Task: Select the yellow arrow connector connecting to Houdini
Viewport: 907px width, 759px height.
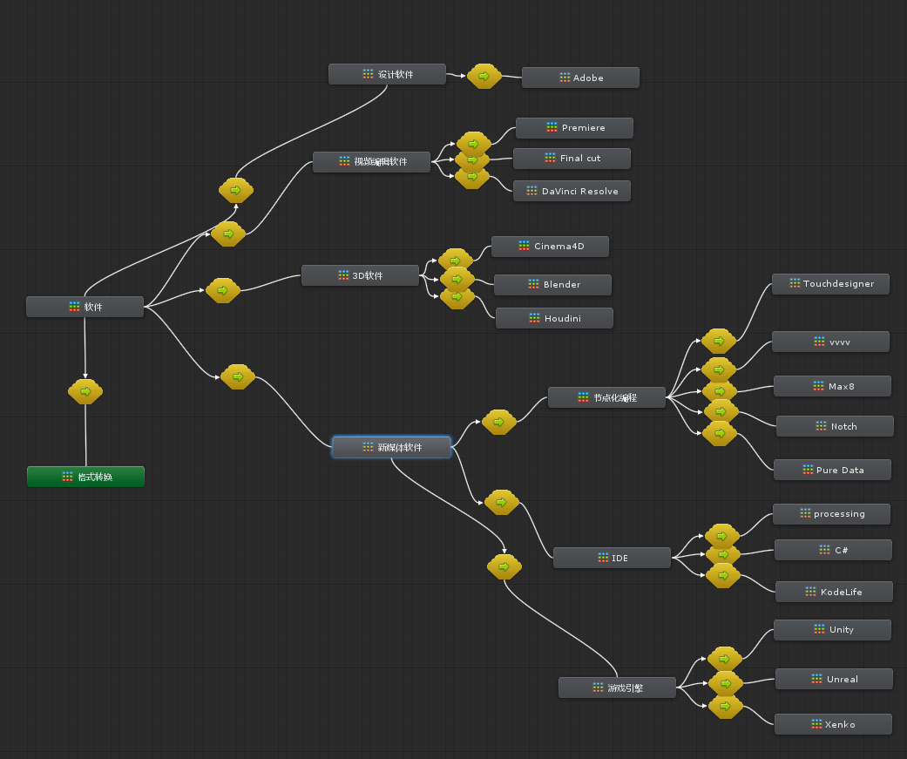Action: tap(457, 298)
